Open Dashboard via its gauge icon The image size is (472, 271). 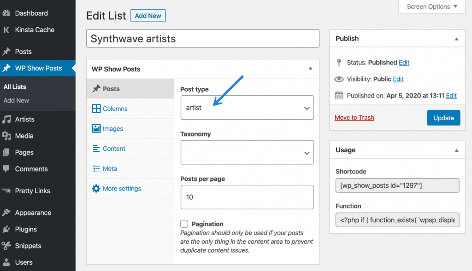point(6,13)
